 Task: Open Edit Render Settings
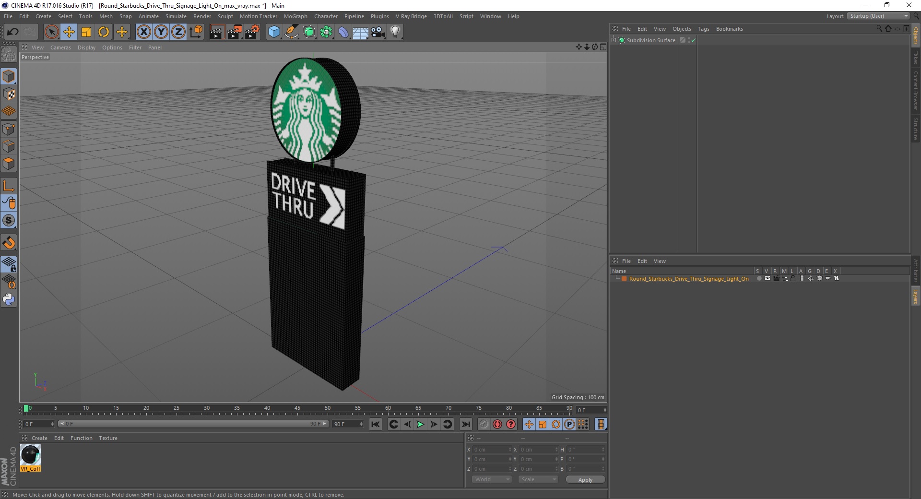tap(252, 32)
